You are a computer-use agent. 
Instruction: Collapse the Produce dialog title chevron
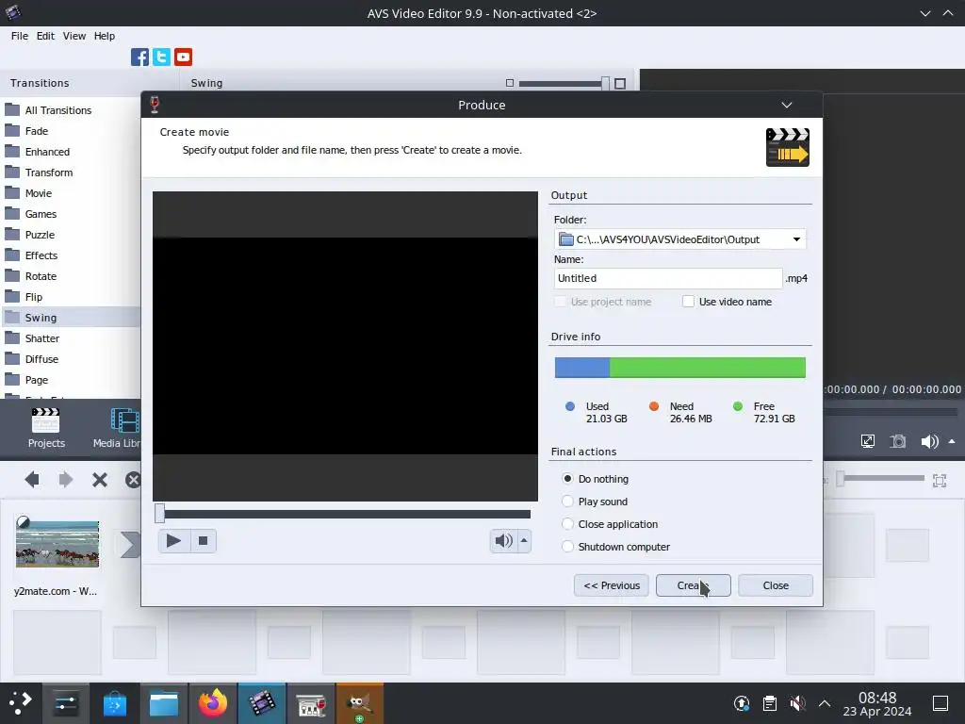click(787, 106)
